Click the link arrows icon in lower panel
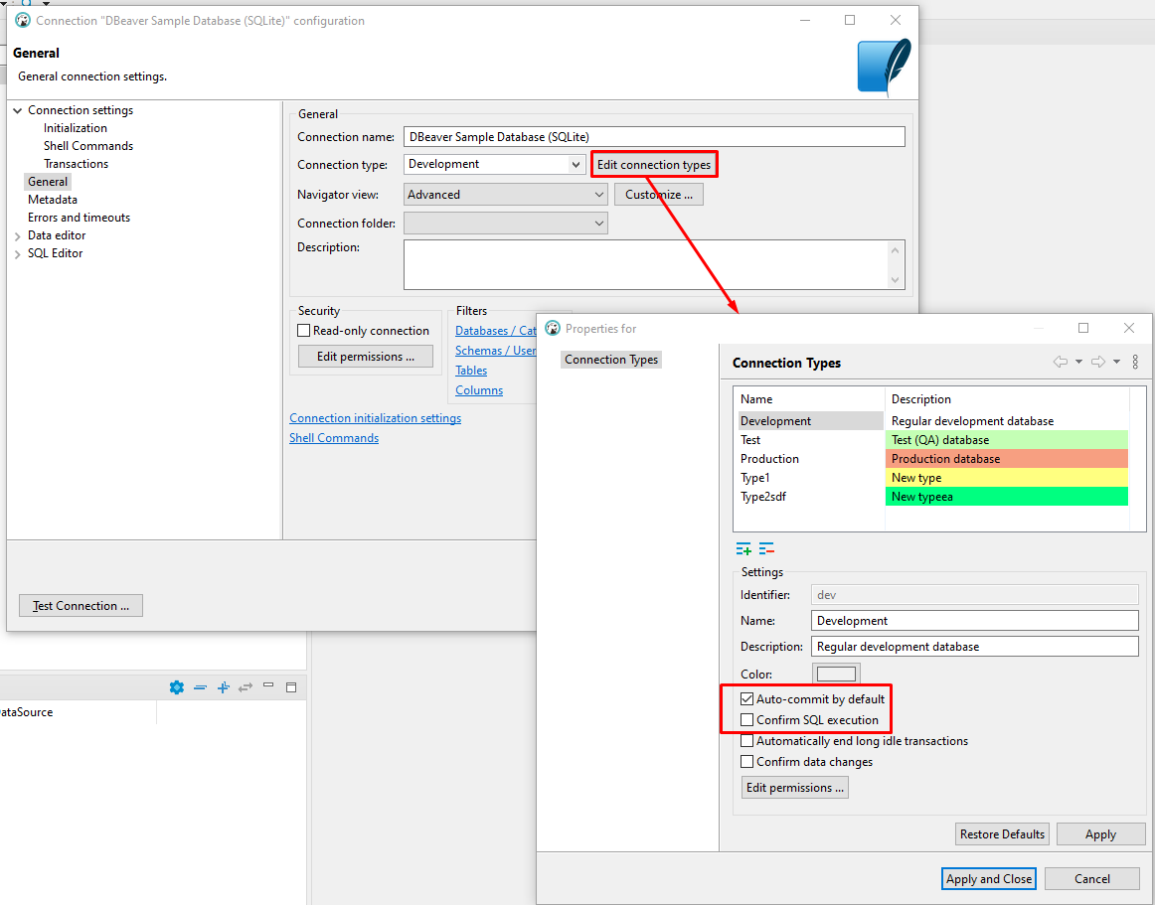This screenshot has width=1155, height=905. pyautogui.click(x=246, y=687)
